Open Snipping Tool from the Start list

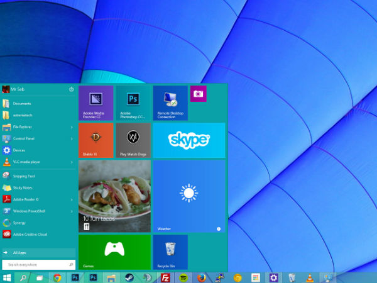[x=24, y=176]
